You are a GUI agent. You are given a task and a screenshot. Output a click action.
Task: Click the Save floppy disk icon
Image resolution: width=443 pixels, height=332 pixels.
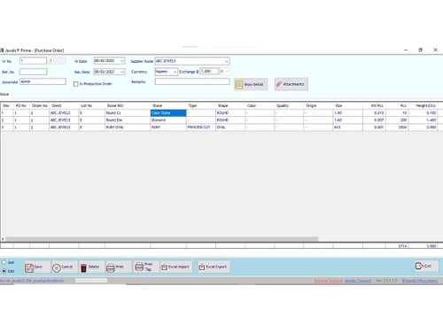point(29,267)
